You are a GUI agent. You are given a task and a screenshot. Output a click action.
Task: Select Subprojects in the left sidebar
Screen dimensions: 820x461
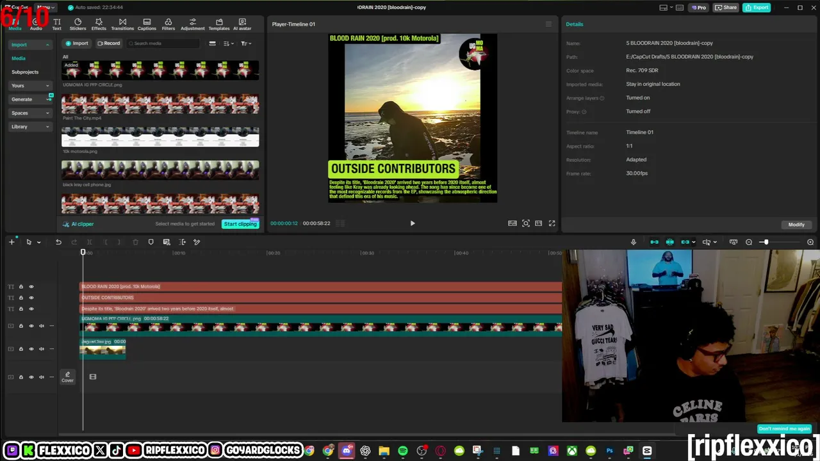click(25, 72)
